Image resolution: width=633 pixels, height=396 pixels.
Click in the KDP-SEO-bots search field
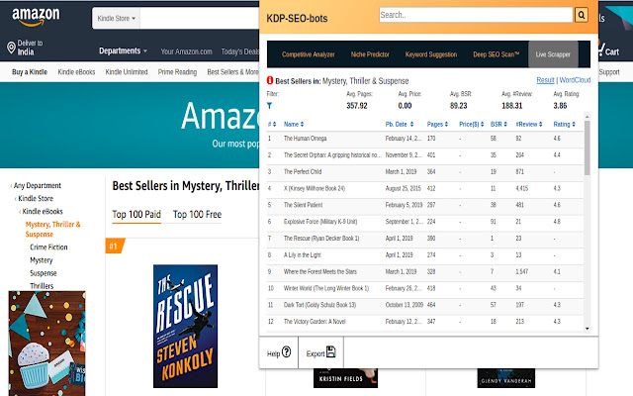pyautogui.click(x=476, y=15)
